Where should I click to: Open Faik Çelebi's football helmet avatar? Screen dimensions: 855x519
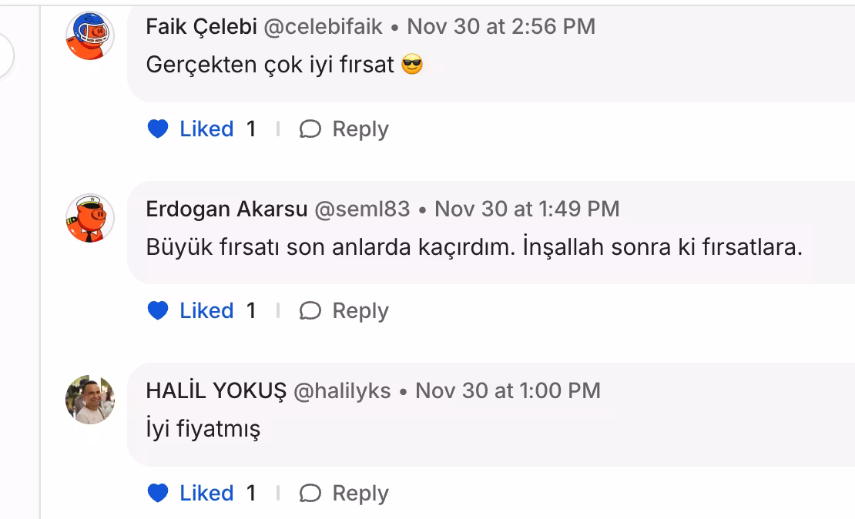click(x=90, y=35)
